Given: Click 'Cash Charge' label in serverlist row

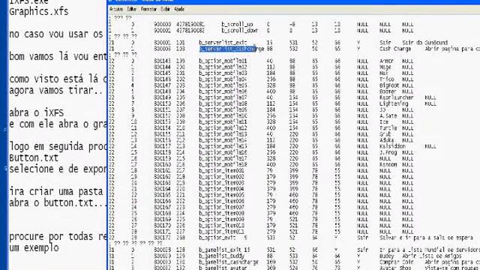Looking at the screenshot, I should tap(395, 49).
